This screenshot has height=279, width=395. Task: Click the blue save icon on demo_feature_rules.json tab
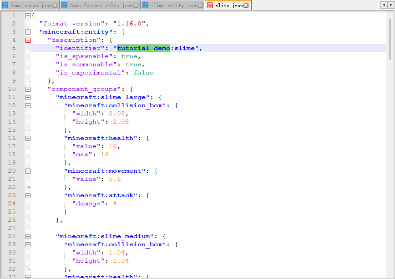coord(65,5)
